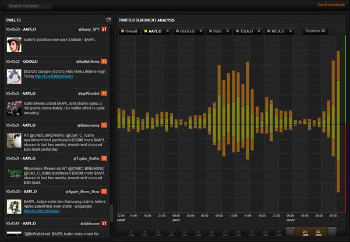Grab the left handle of timeline range
Image resolution: width=350 pixels, height=242 pixels.
point(290,232)
